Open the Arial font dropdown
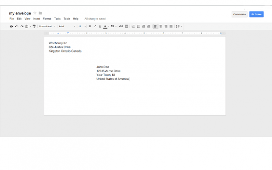272x170 pixels. pyautogui.click(x=67, y=26)
